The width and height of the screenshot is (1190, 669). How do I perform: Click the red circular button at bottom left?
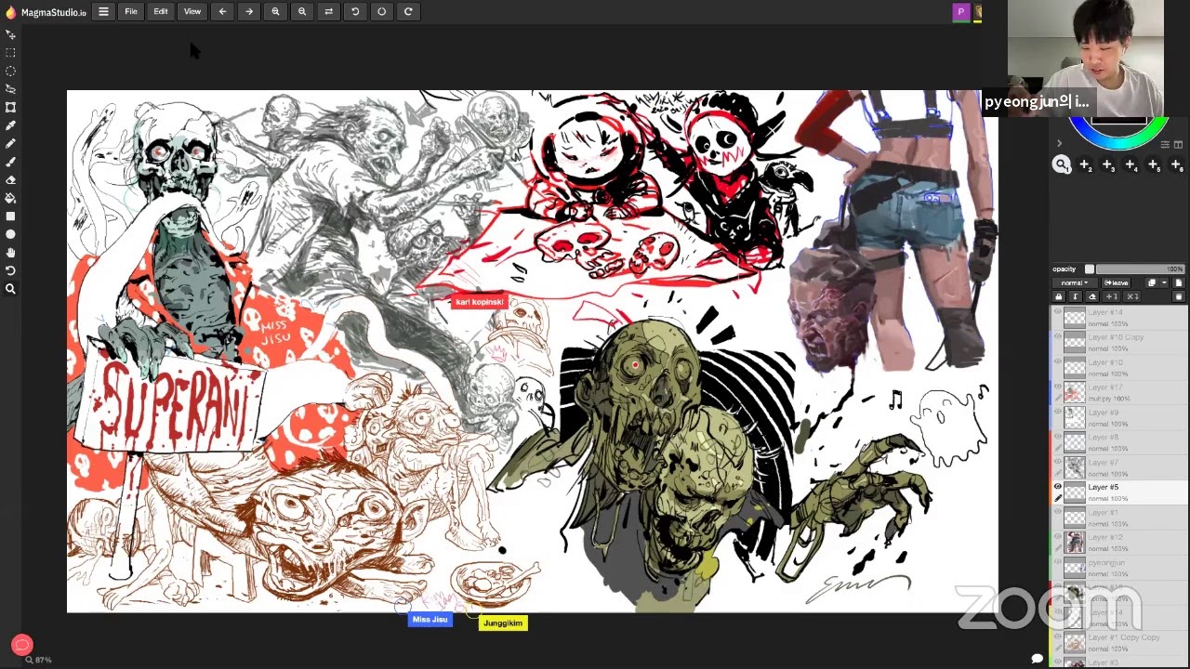(x=22, y=645)
